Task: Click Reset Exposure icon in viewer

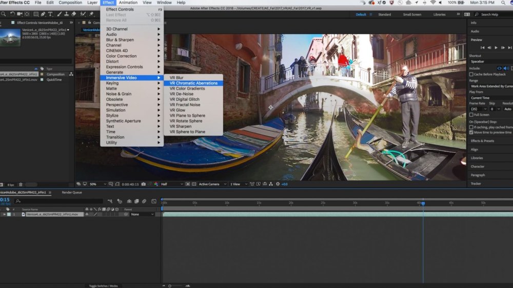Action: click(x=278, y=184)
